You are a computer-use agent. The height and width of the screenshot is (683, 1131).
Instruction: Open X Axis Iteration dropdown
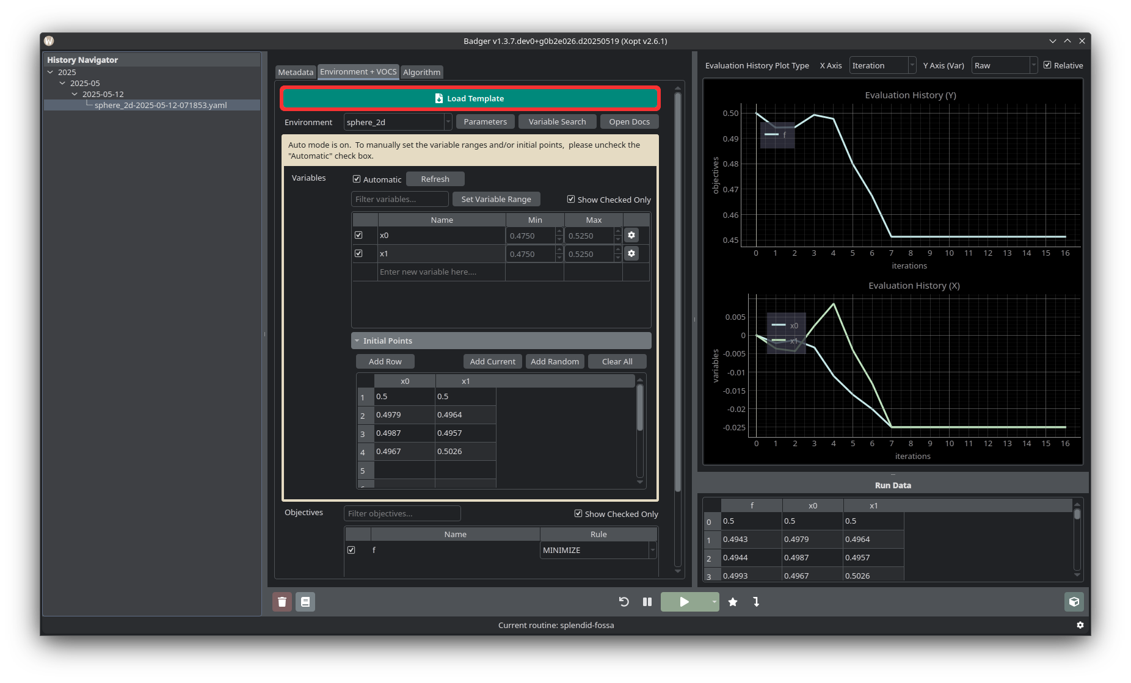882,65
